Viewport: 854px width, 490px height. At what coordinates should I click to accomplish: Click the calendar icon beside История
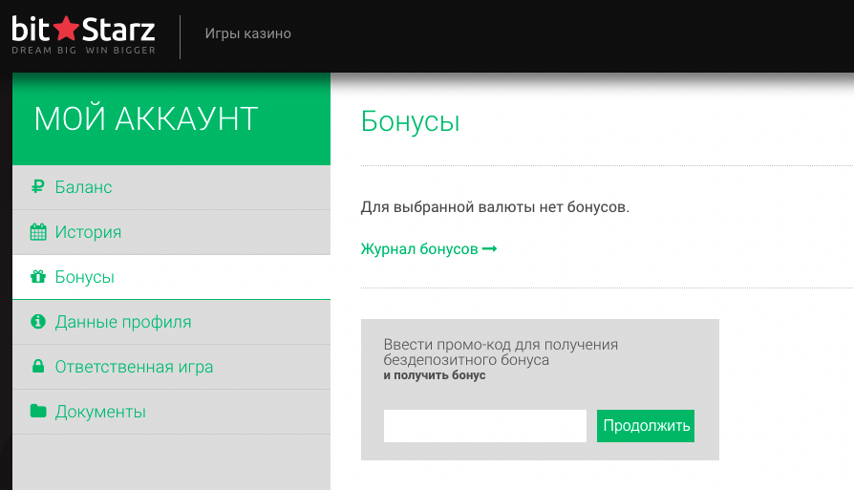pyautogui.click(x=38, y=232)
